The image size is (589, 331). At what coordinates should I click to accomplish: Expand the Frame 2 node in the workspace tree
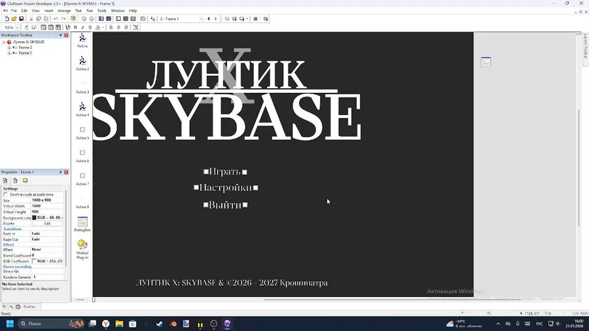click(9, 48)
